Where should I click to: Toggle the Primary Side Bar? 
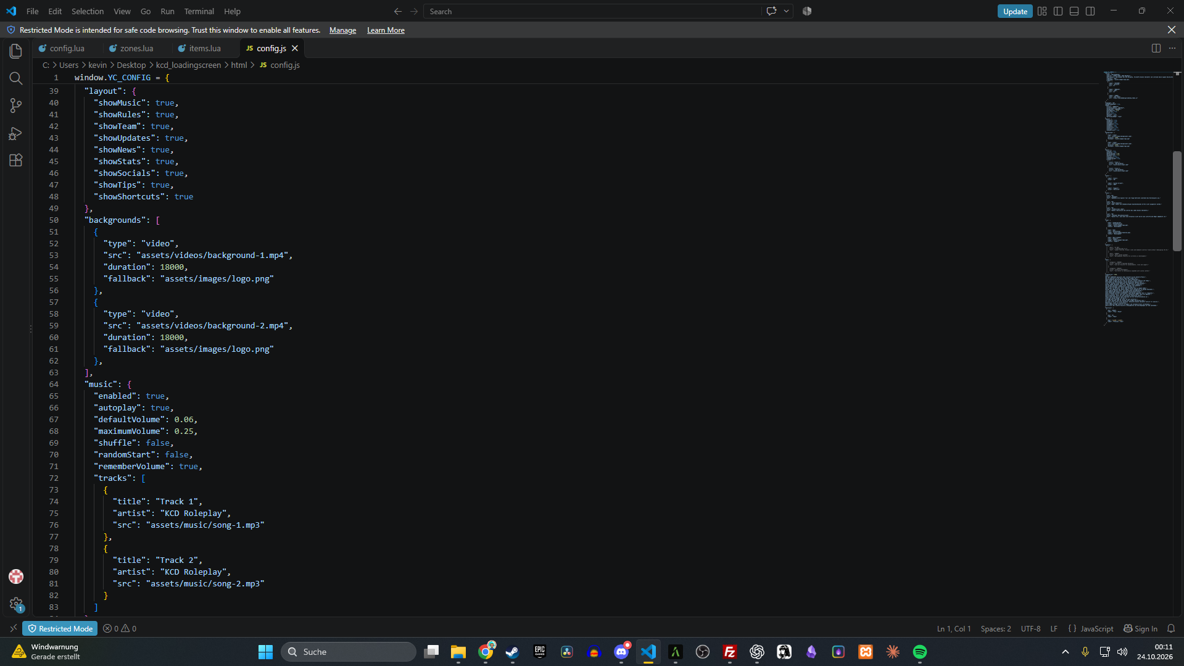point(1058,11)
